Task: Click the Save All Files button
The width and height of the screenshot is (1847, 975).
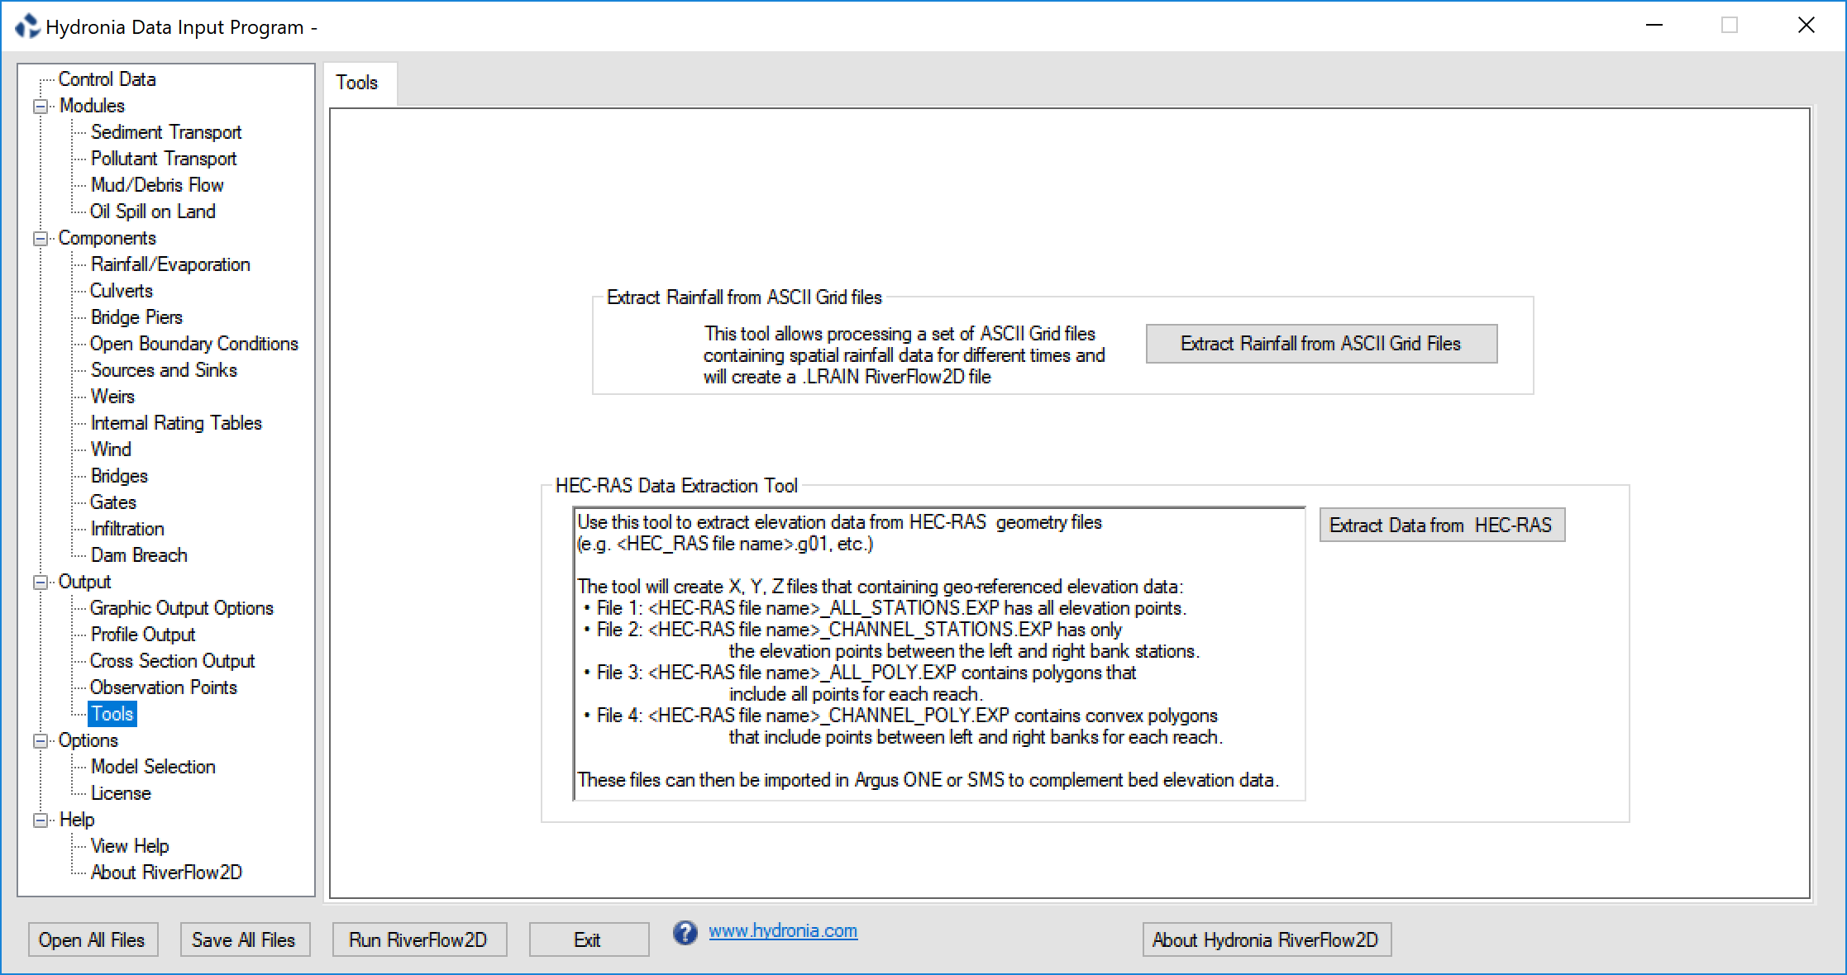Action: pyautogui.click(x=245, y=940)
